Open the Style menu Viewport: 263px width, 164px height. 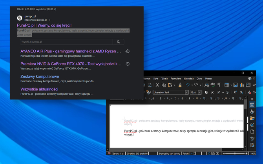pos(156,79)
